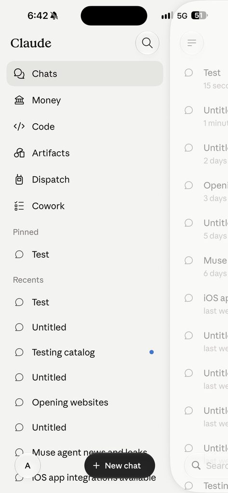Screen dimensions: 228x493
Task: Click the blue unread dot on Testing catalog
Action: (151, 352)
